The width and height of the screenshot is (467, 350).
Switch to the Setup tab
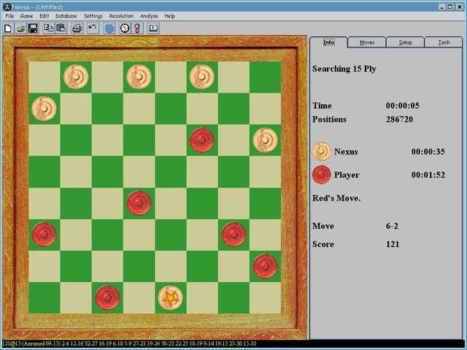click(x=405, y=42)
